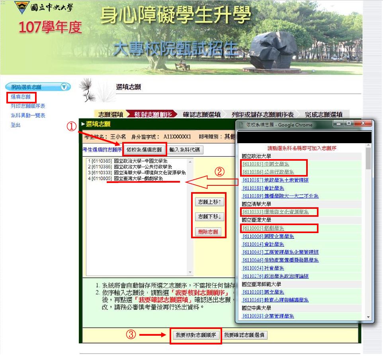Add [6110333] 環境與文化資源學系 in popup
This screenshot has width=383, height=356.
[x=276, y=212]
